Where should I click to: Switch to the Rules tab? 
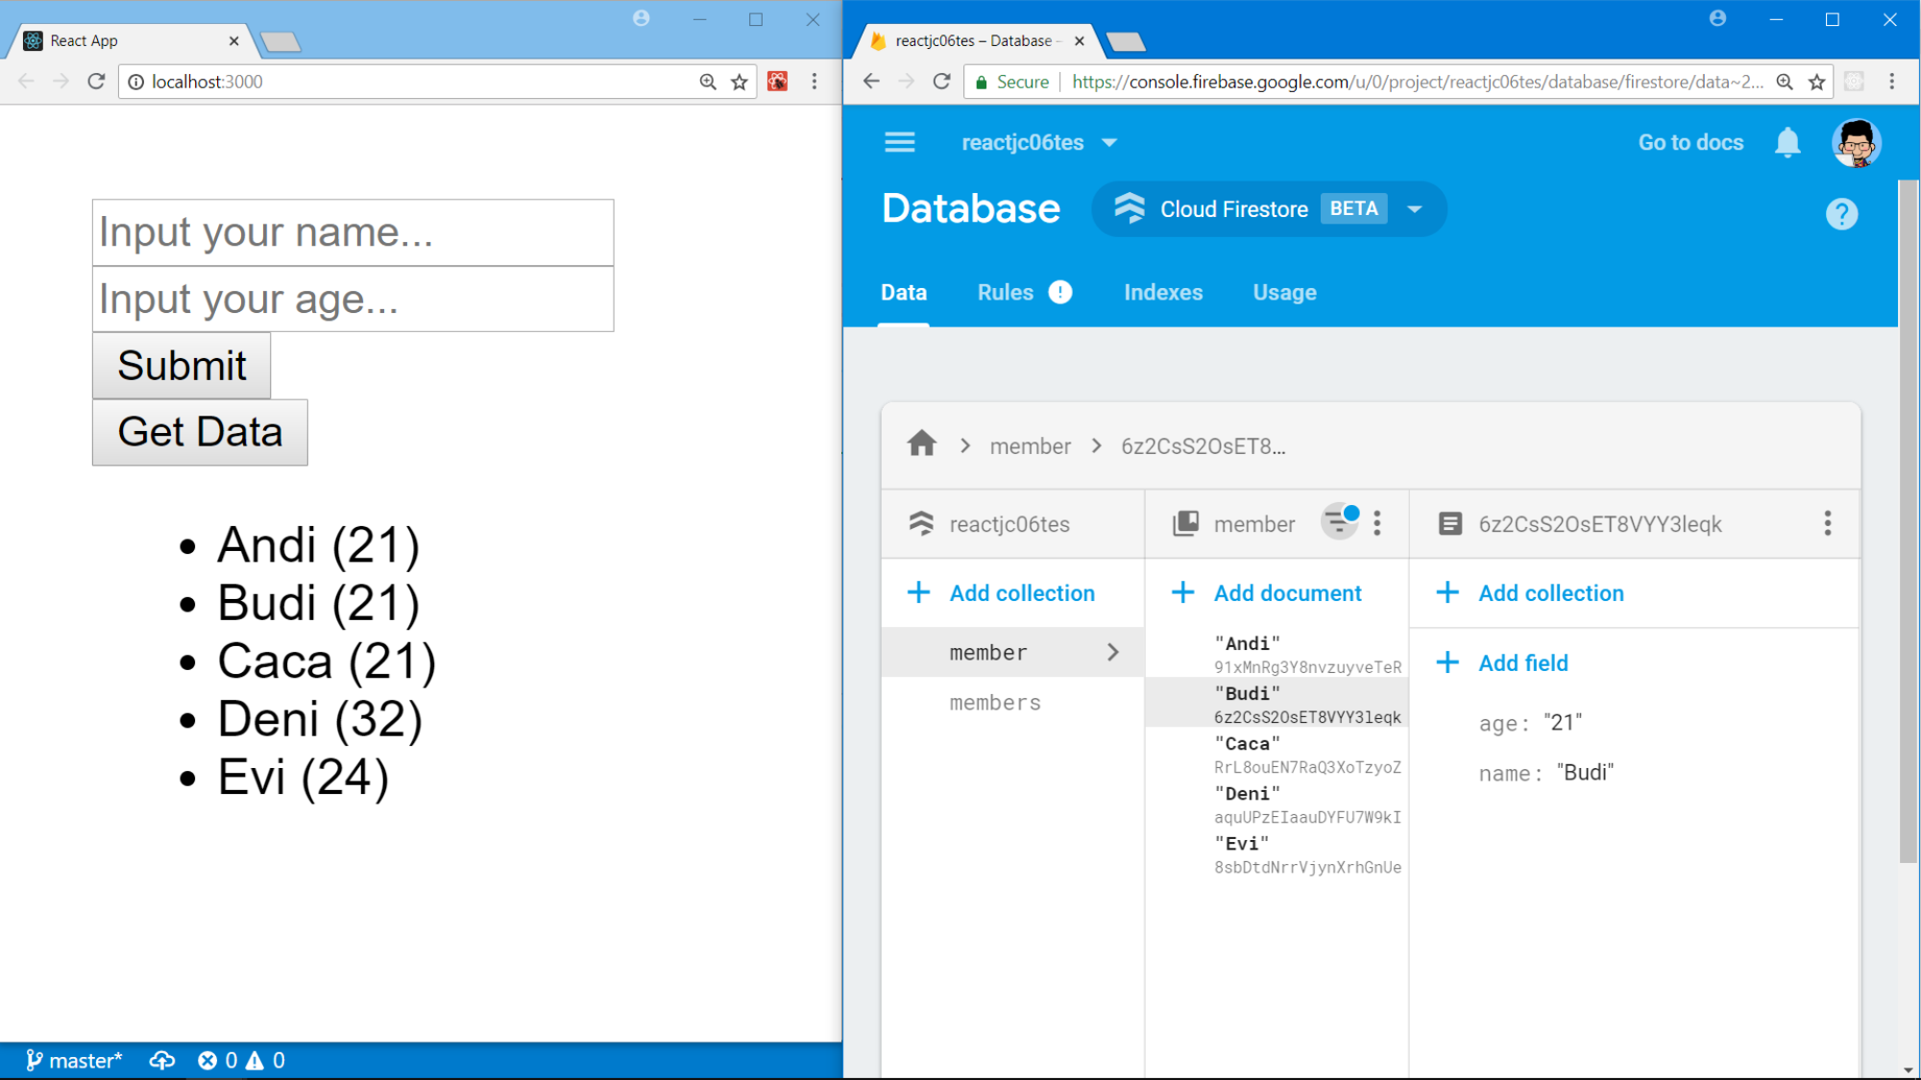1005,292
